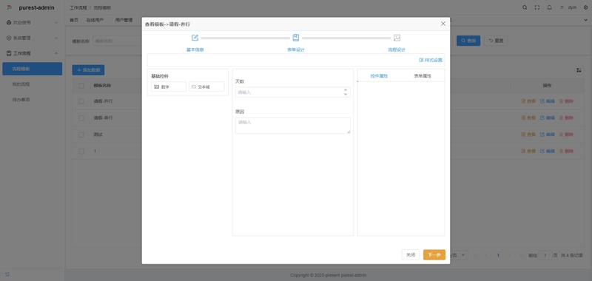
Task: Switch to the 表单属性 tab
Action: 423,76
